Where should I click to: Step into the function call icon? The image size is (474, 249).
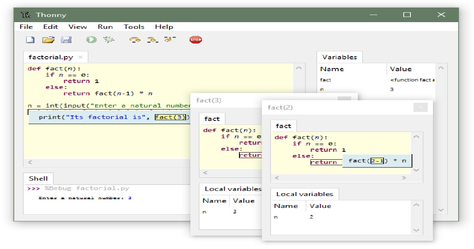coord(152,39)
